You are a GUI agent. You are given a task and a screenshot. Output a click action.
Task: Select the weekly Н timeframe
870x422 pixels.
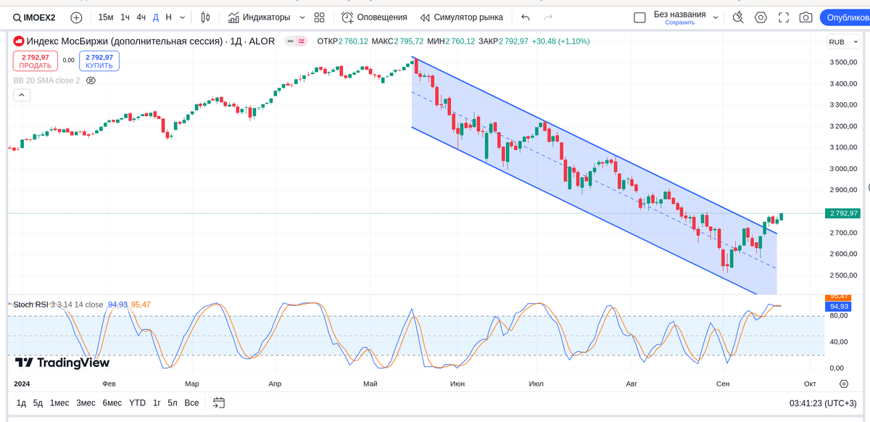click(168, 17)
